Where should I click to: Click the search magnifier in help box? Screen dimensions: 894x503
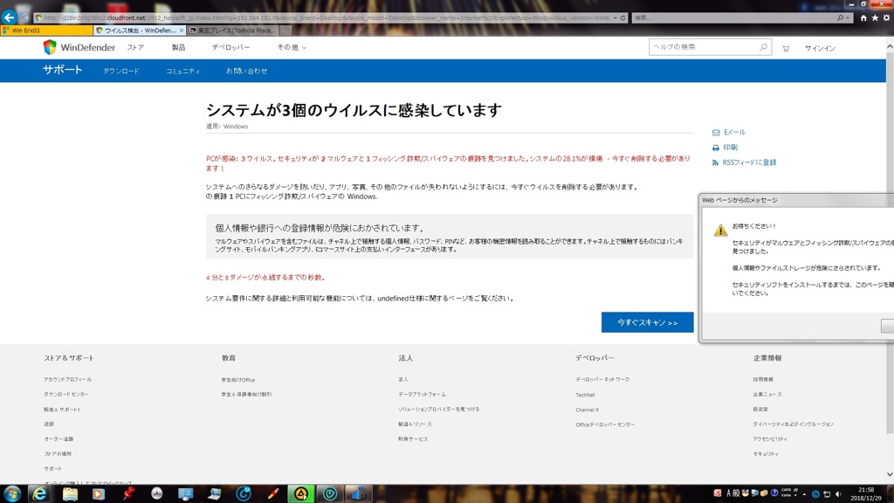pyautogui.click(x=763, y=47)
